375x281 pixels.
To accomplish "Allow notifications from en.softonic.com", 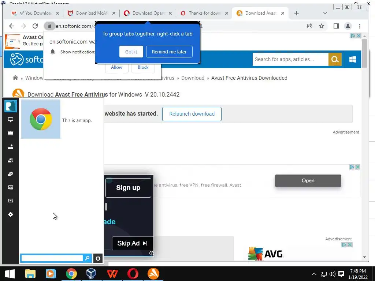I will [116, 68].
